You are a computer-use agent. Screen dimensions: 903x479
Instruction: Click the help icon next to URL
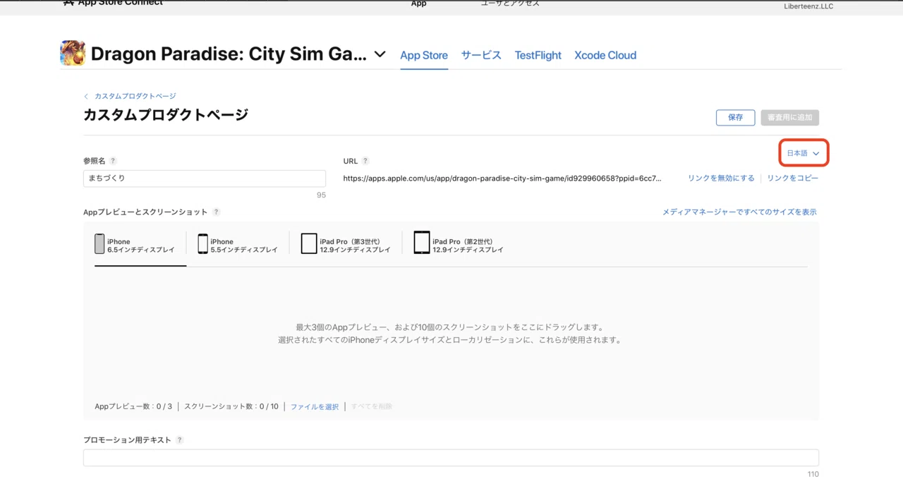[x=365, y=161]
